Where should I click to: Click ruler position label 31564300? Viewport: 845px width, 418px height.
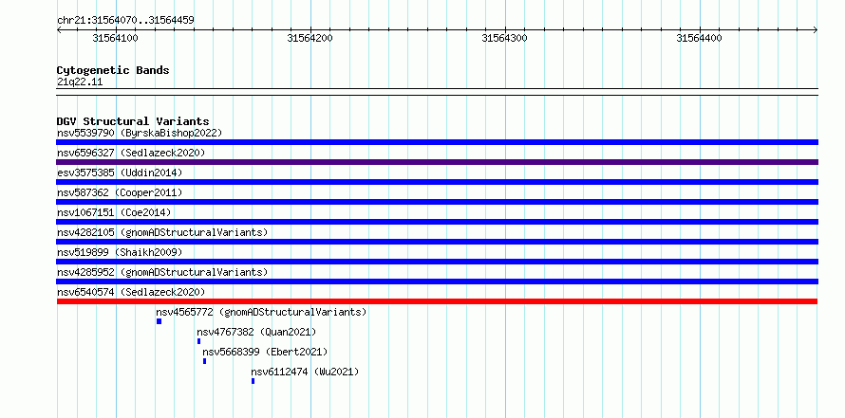504,38
